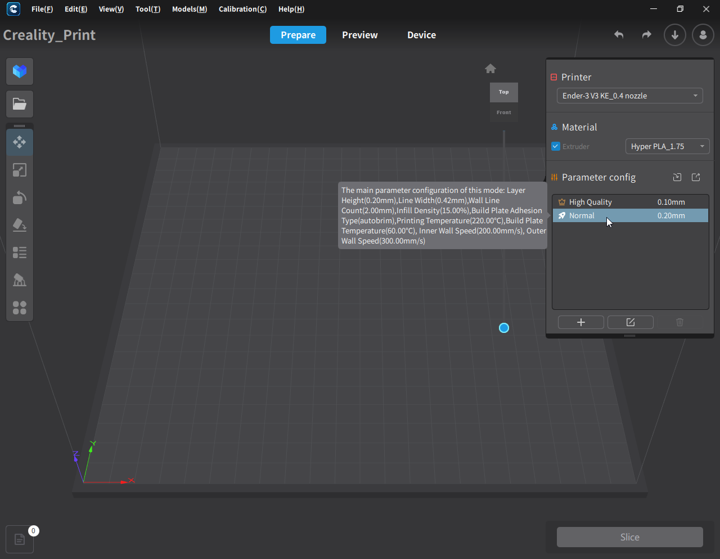This screenshot has height=559, width=720.
Task: Open the Models menu
Action: [190, 9]
